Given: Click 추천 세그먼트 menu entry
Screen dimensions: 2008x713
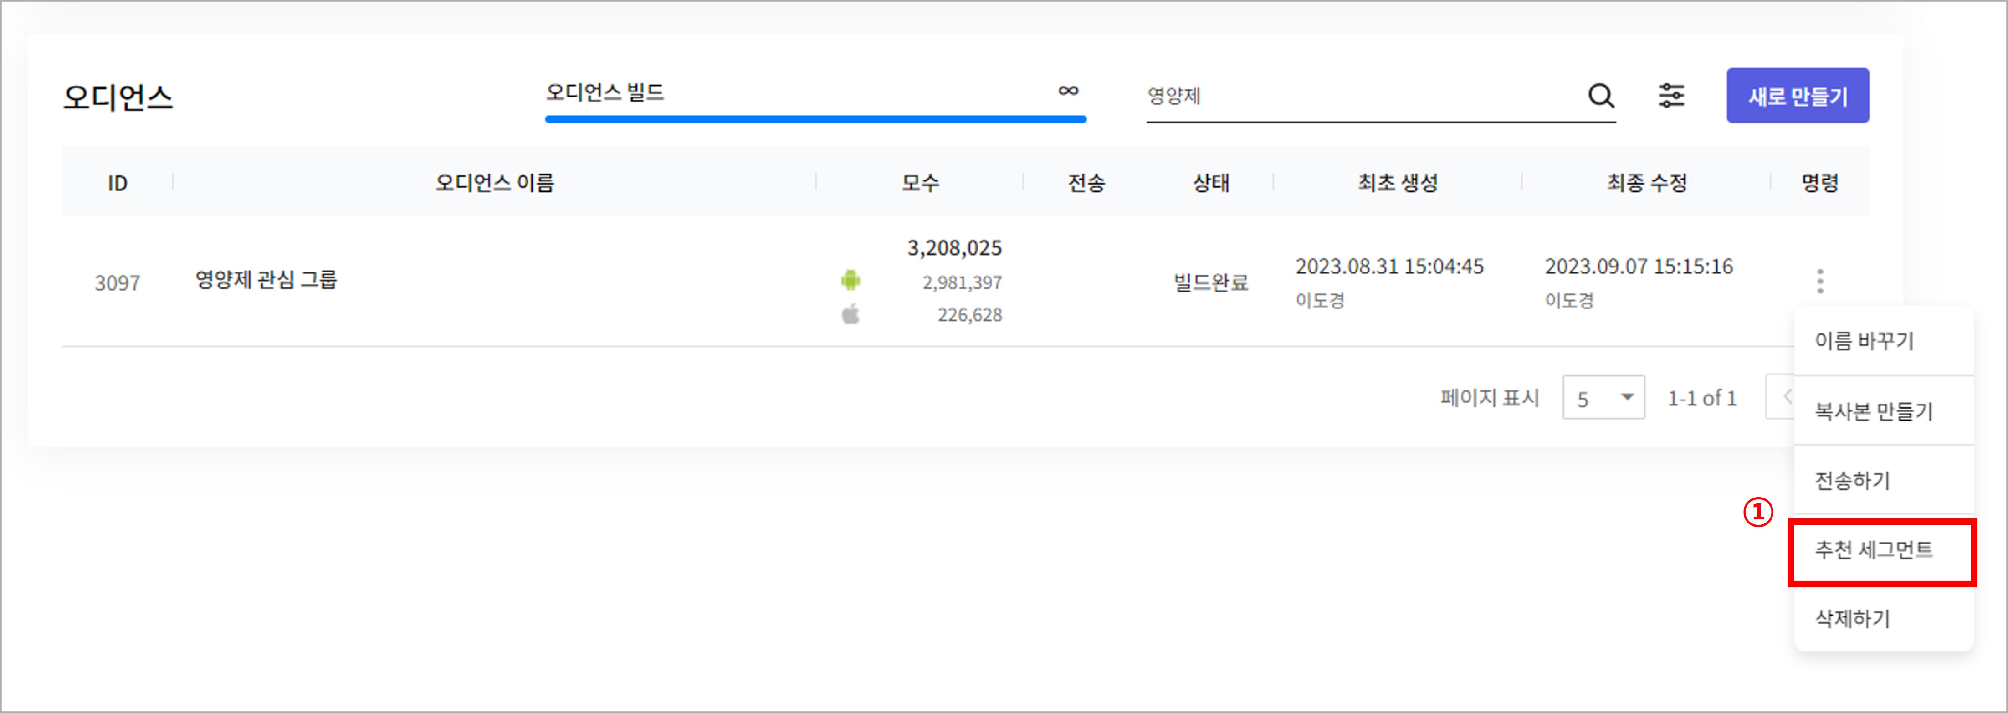Looking at the screenshot, I should (x=1873, y=550).
